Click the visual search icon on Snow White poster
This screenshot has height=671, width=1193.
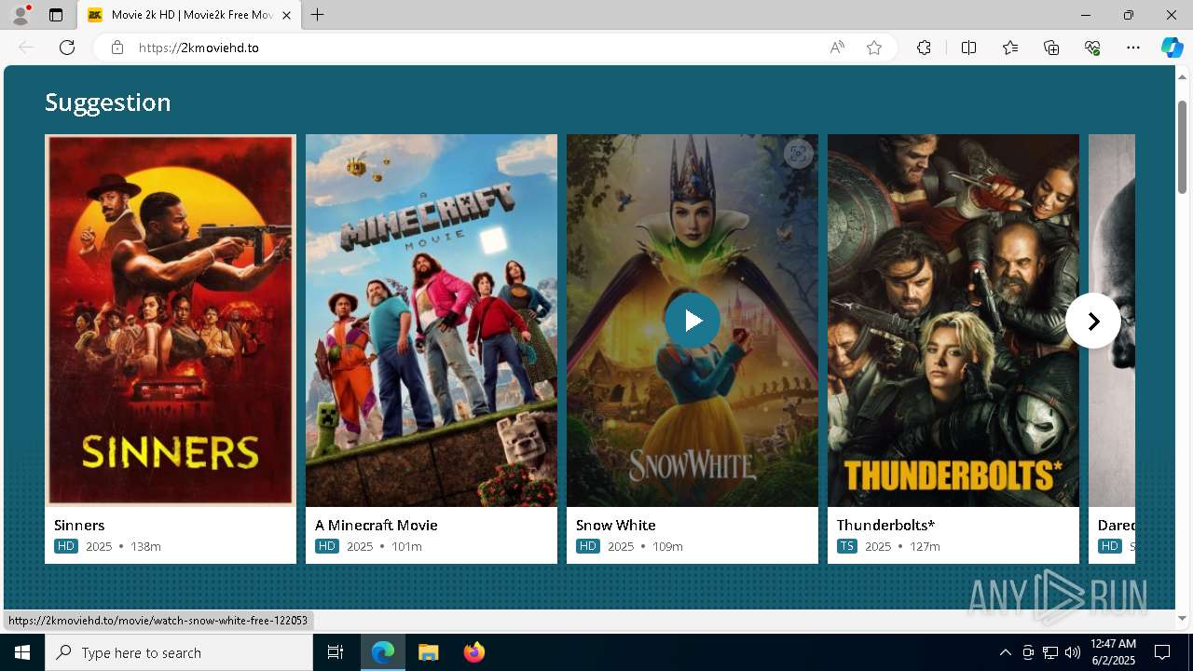click(798, 155)
